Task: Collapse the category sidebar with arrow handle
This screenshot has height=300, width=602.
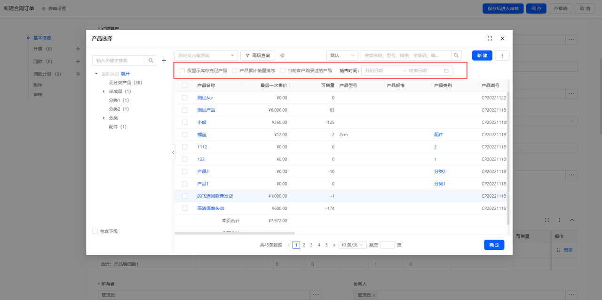Action: (x=173, y=153)
